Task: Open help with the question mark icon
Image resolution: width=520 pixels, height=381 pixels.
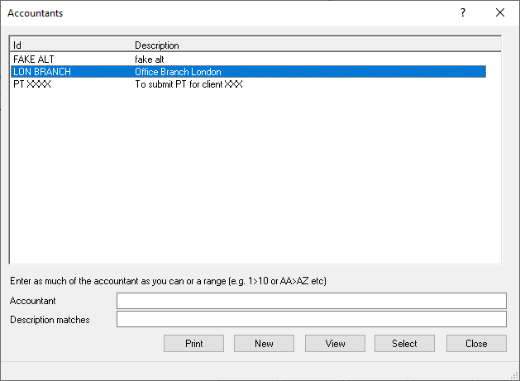Action: pos(463,12)
